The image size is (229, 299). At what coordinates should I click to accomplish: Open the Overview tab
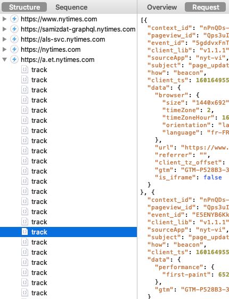[162, 7]
